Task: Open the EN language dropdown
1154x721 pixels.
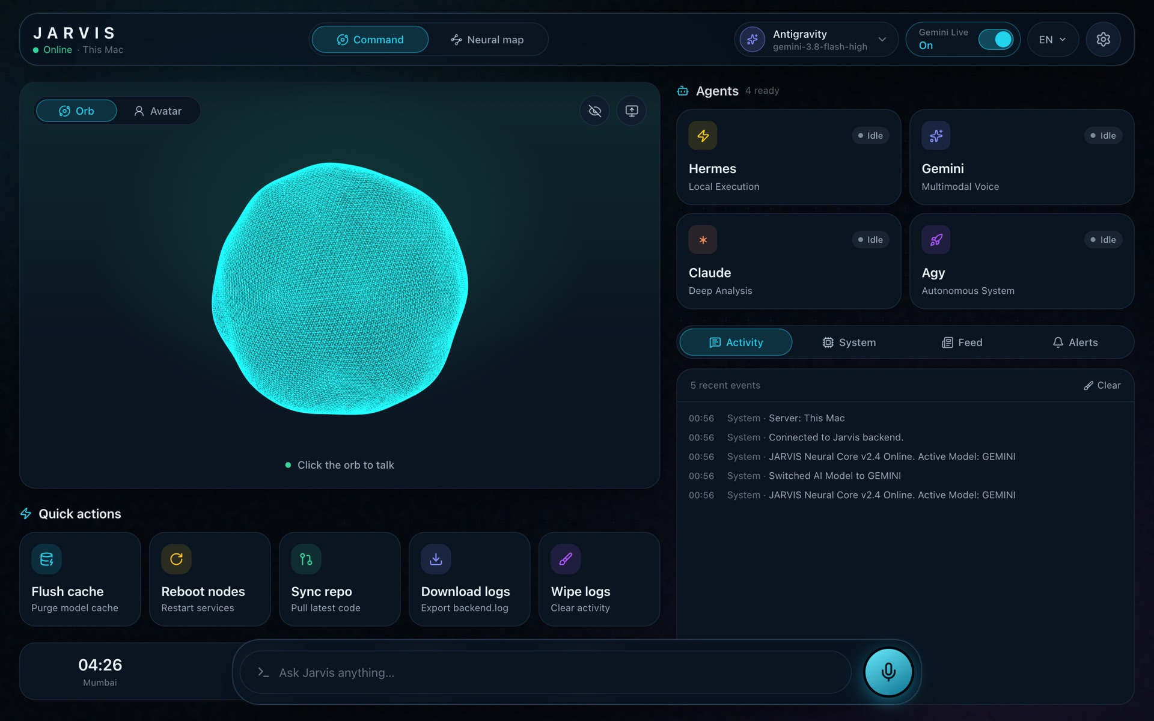Action: pyautogui.click(x=1052, y=40)
